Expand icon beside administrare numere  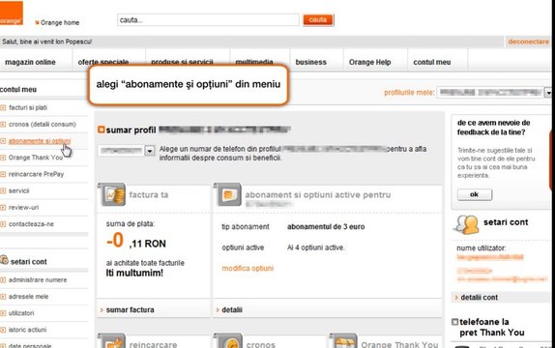tap(3, 280)
